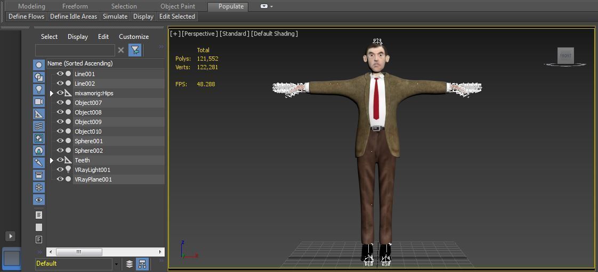Viewport: 598px width, 272px height.
Task: Select VRayPlane001 in the object list
Action: coord(93,179)
